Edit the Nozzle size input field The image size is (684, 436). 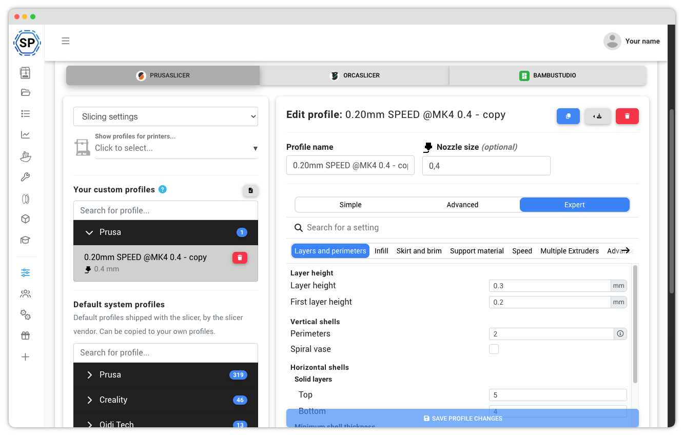tap(485, 165)
